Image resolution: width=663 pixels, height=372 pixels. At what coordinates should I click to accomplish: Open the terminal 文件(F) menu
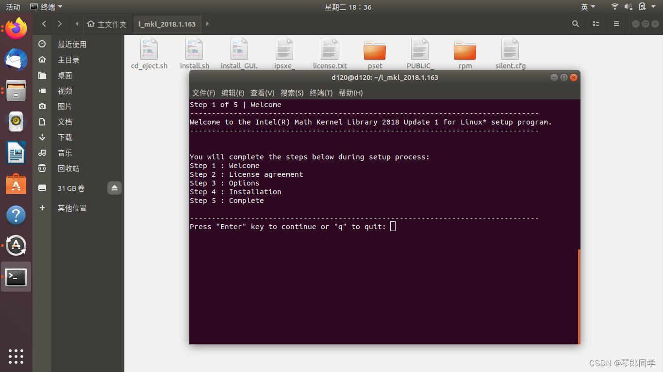point(204,93)
